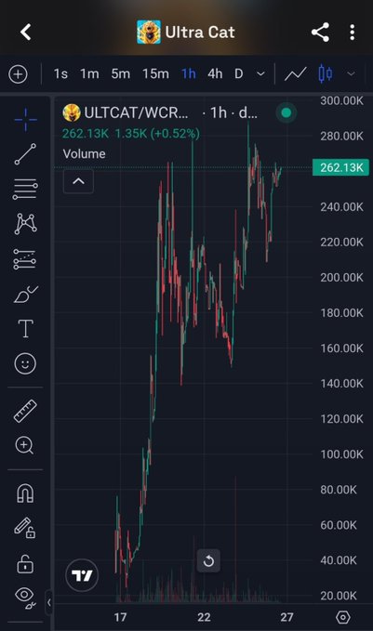Select the crosshair cursor tool

click(25, 120)
